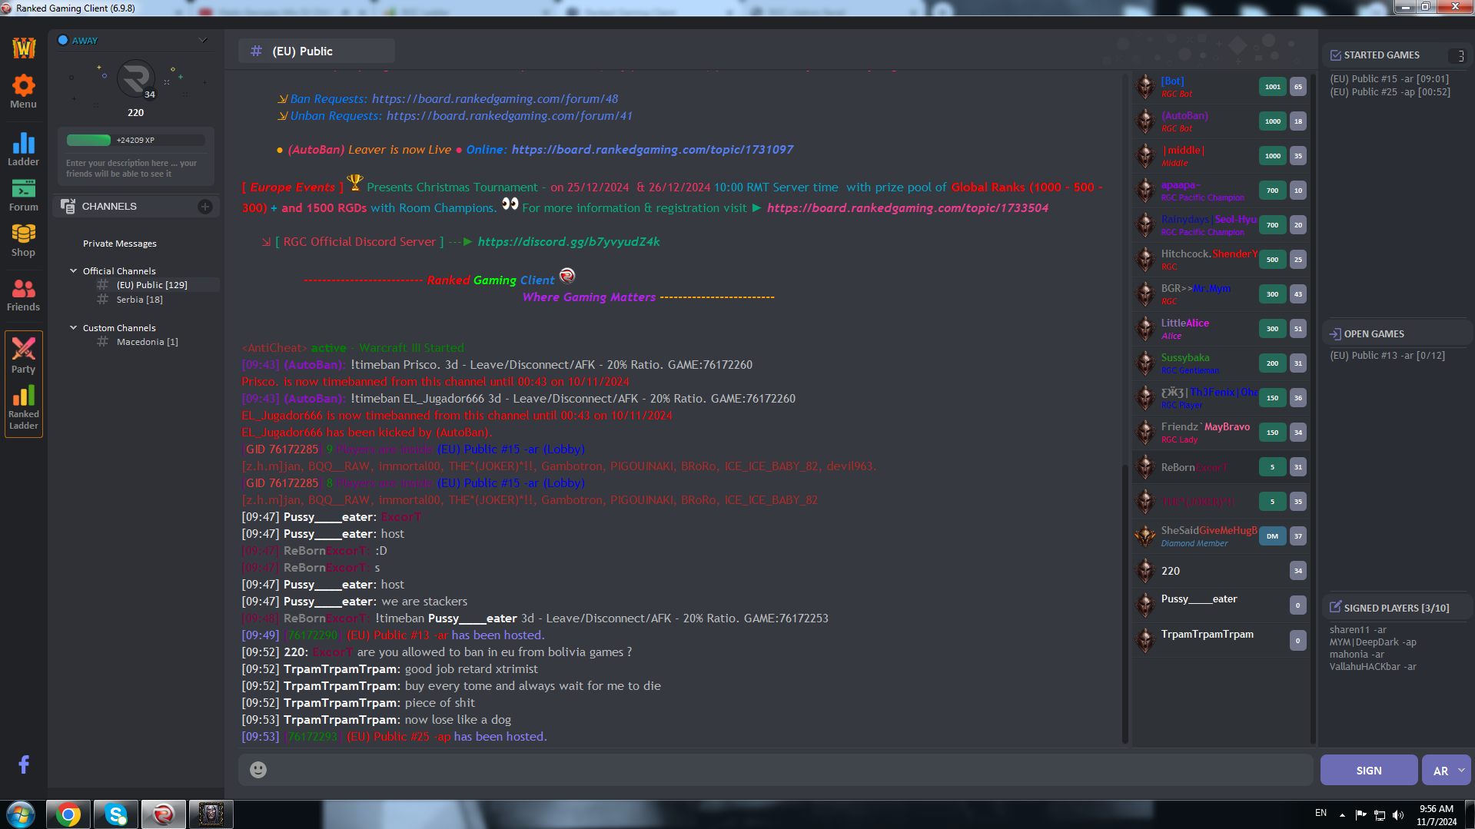Open Private Messages
Viewport: 1475px width, 829px height.
[120, 244]
